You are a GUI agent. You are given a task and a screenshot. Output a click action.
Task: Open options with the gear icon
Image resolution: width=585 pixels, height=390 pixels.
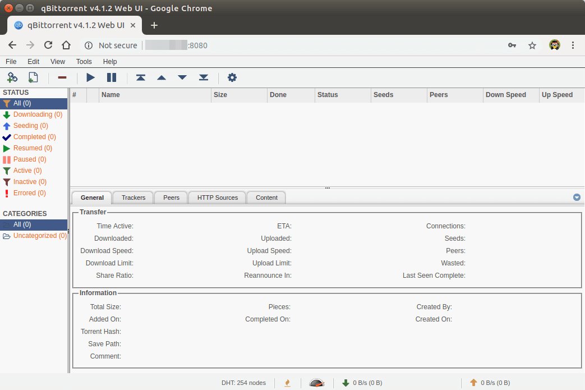(232, 77)
